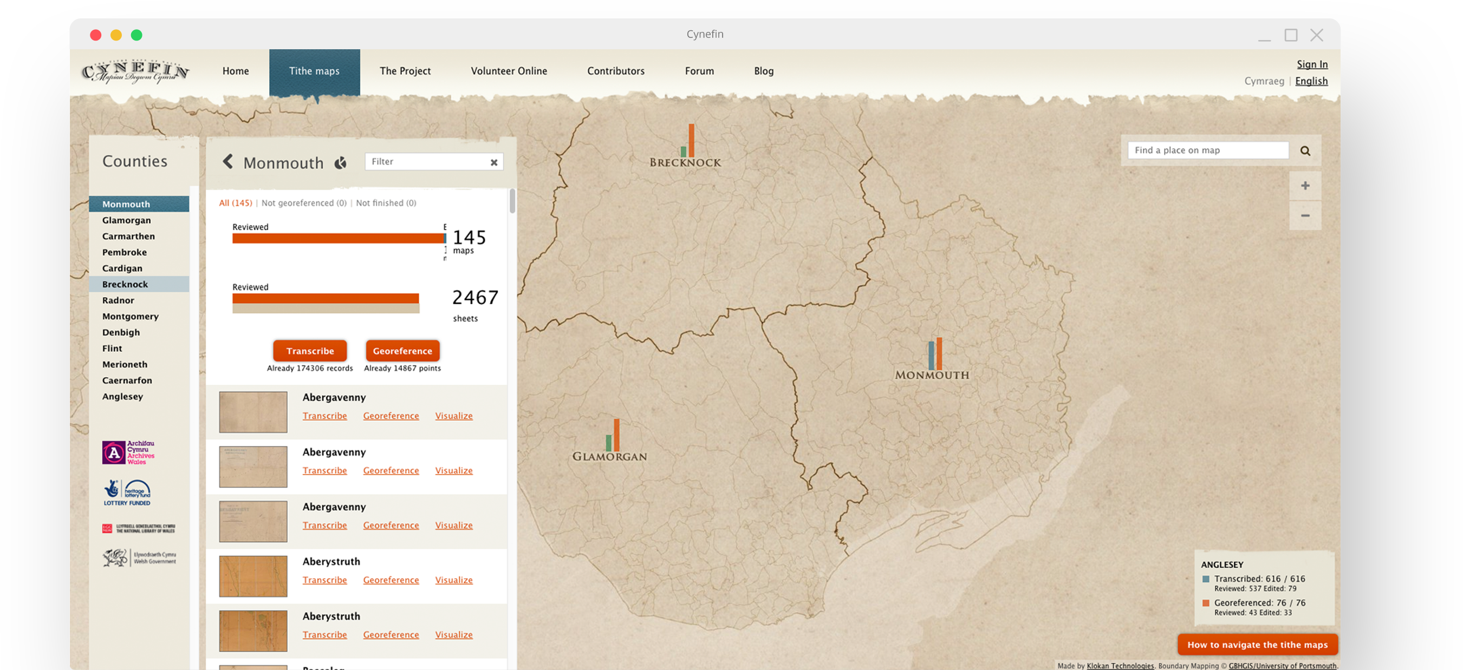The width and height of the screenshot is (1463, 670).
Task: Select Brecknock in Counties list
Action: click(x=139, y=284)
